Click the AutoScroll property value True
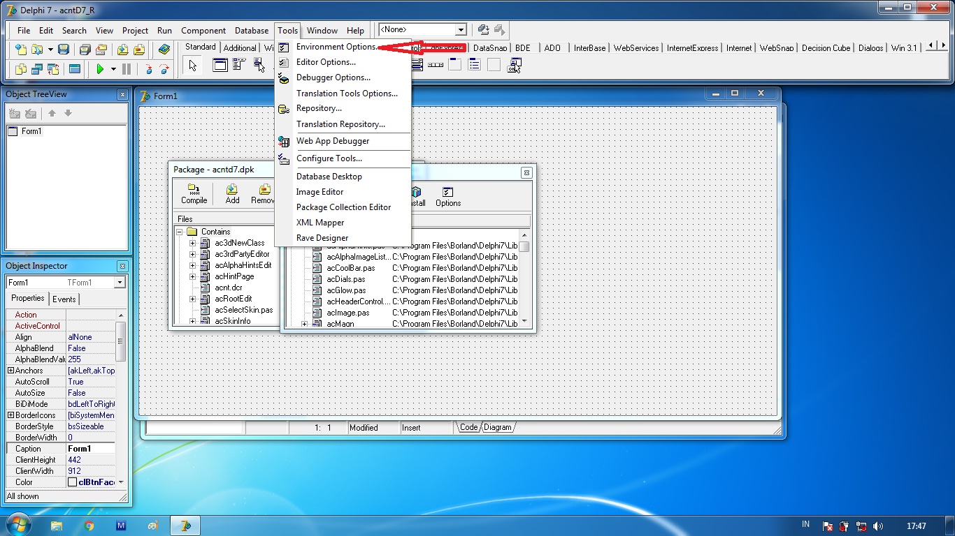Image resolution: width=955 pixels, height=536 pixels. coord(91,382)
